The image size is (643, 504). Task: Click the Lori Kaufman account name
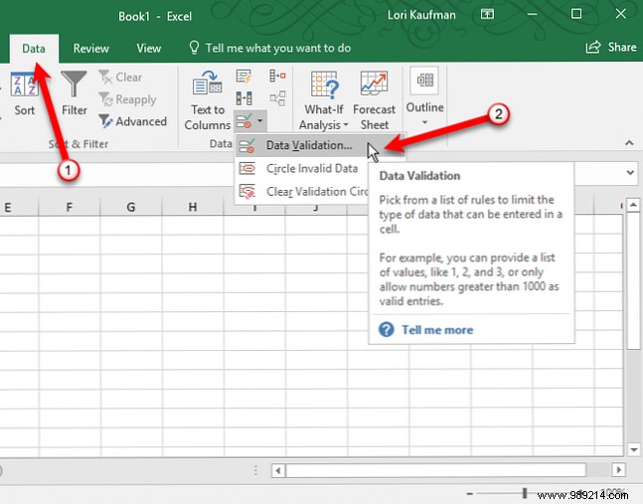[x=421, y=15]
